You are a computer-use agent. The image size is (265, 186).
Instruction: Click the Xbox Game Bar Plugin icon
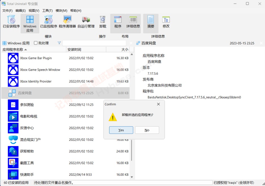click(13, 58)
